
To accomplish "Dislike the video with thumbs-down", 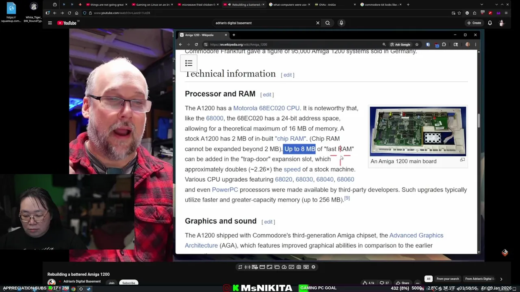I will (385, 283).
